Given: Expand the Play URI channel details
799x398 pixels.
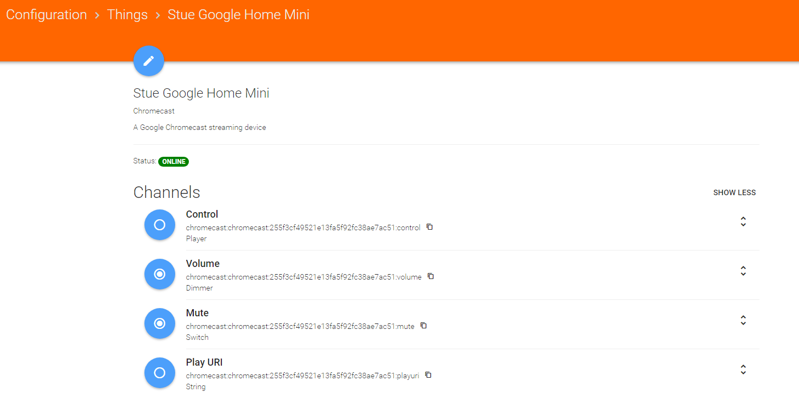Looking at the screenshot, I should pos(743,369).
